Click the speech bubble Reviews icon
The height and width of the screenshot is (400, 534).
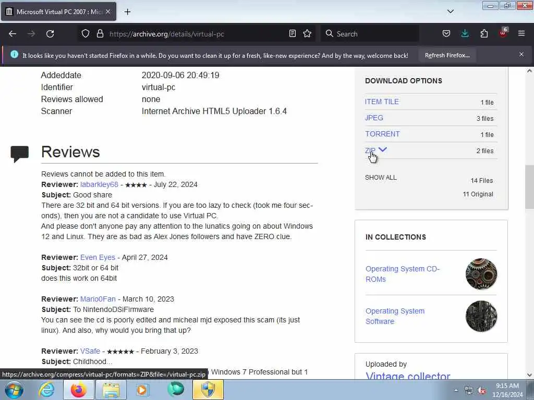(x=19, y=154)
